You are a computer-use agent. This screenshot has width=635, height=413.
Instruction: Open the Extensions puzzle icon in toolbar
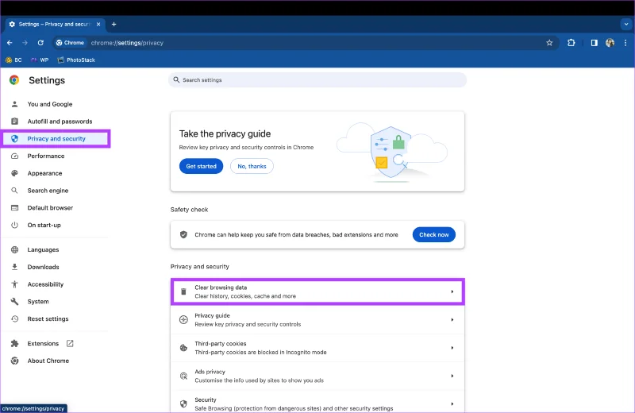pos(571,43)
